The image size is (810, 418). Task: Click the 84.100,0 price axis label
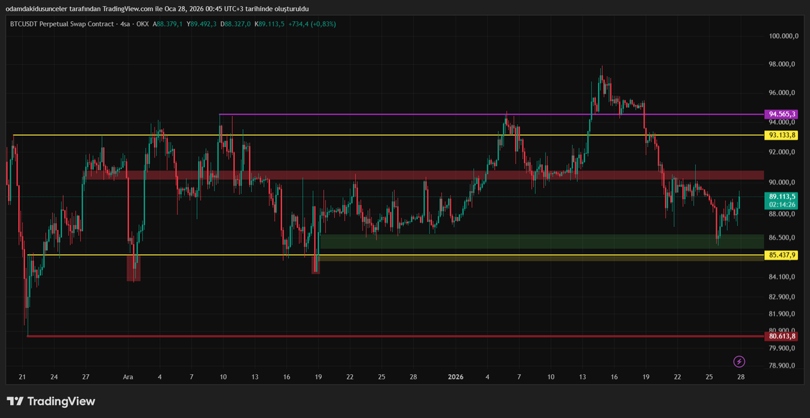[783, 277]
